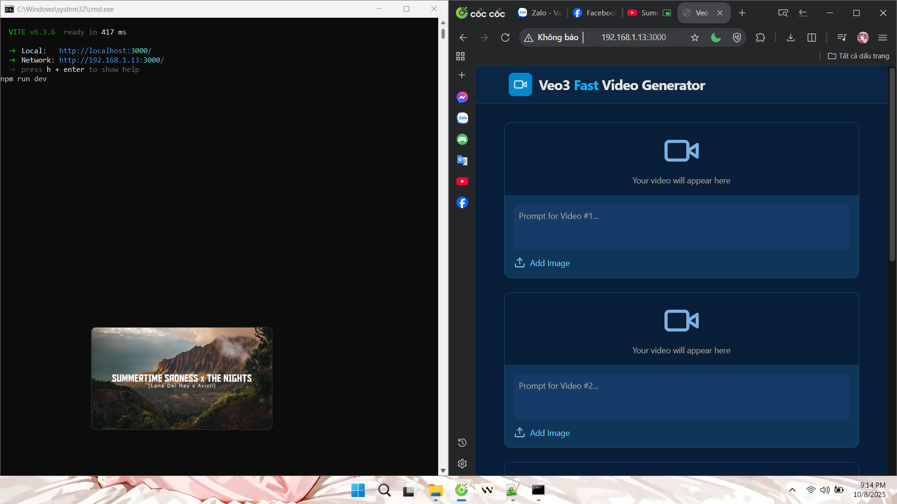Open the sidebar grid apps icon
The image size is (897, 504).
(460, 56)
